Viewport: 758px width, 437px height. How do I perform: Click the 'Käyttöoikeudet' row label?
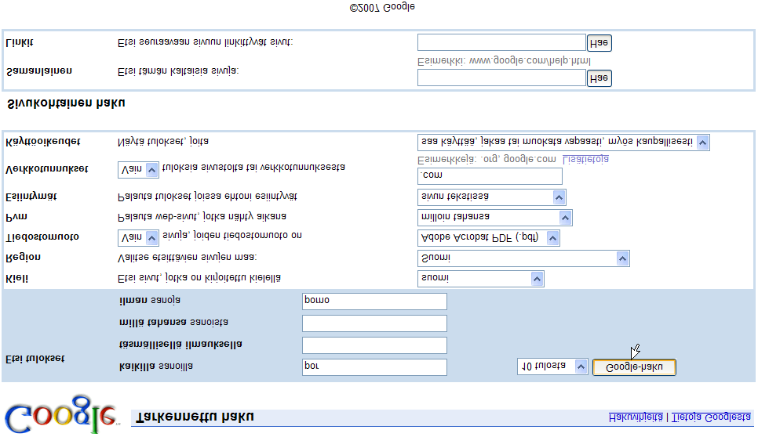(43, 142)
